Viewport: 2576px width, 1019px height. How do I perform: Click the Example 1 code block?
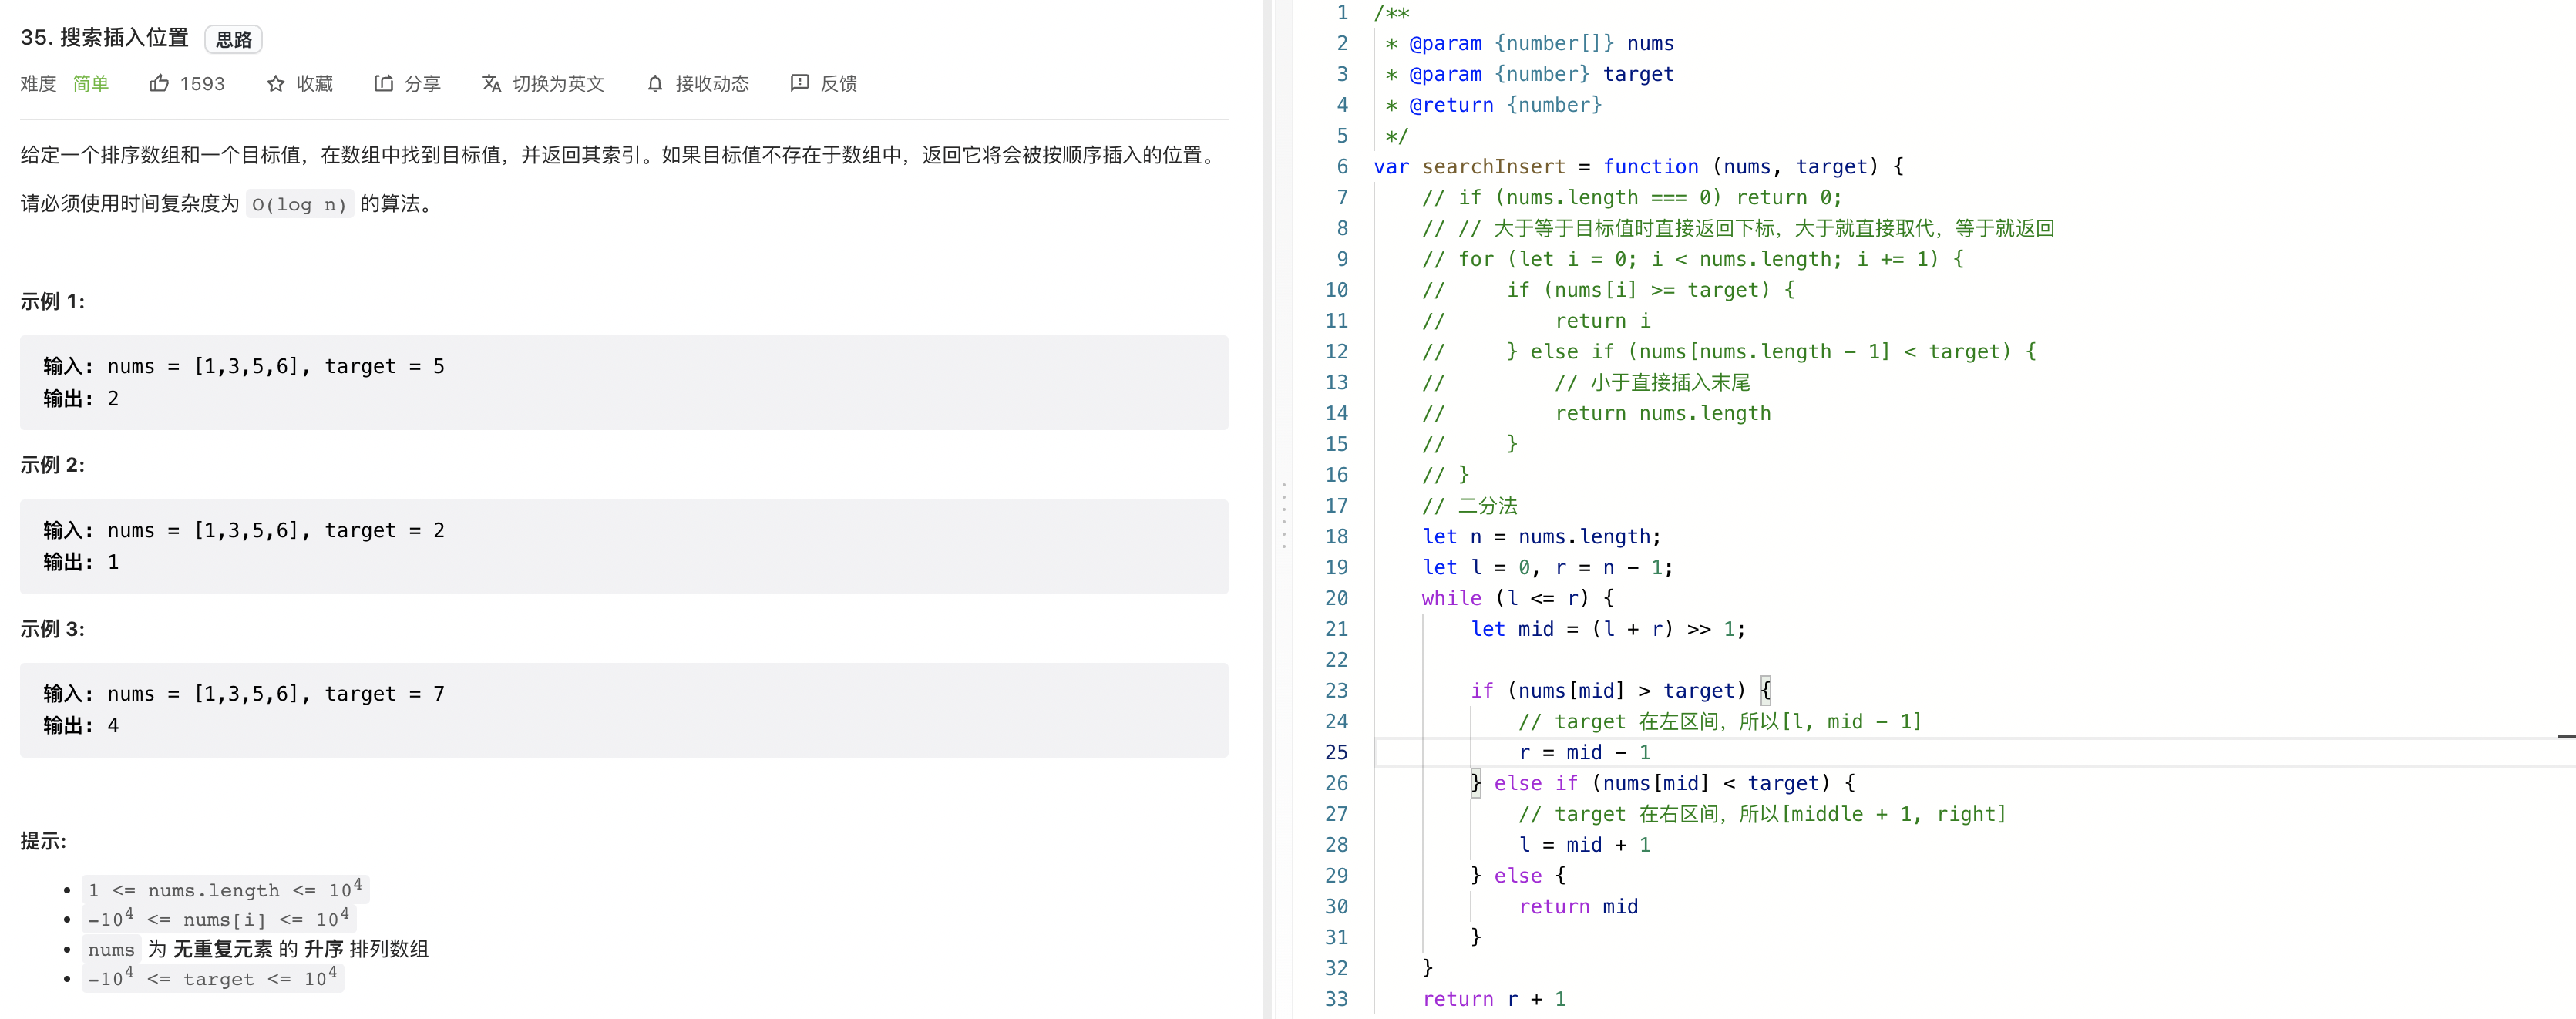(x=624, y=383)
